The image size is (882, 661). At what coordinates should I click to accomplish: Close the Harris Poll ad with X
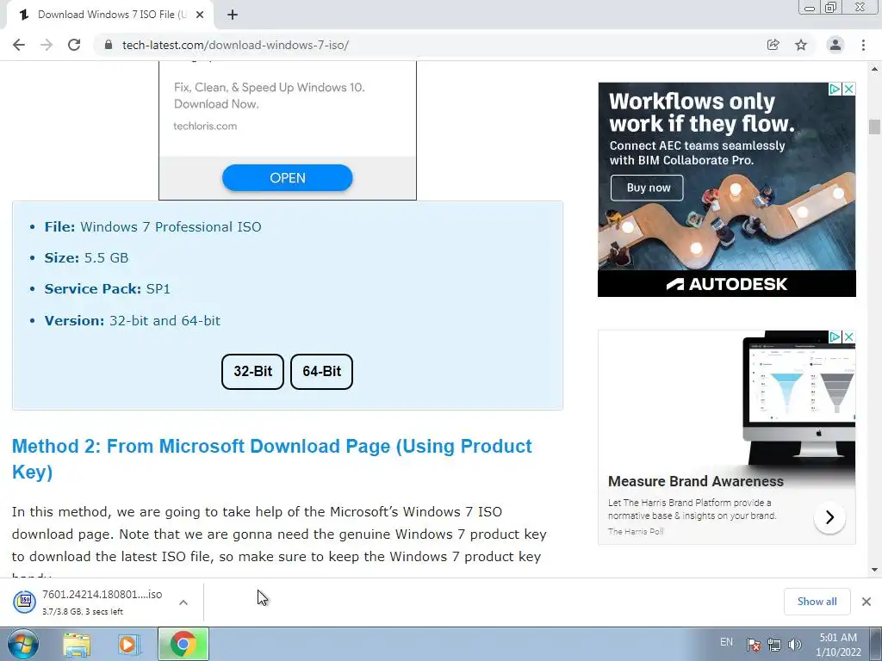849,337
